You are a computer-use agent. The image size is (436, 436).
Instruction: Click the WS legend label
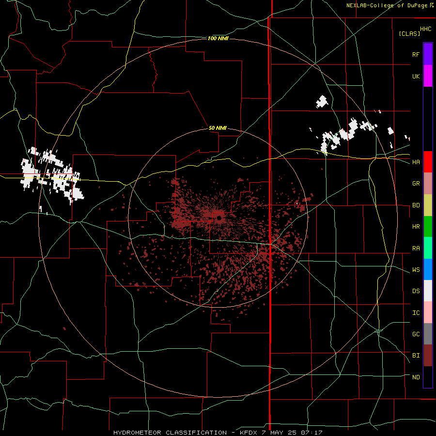416,270
